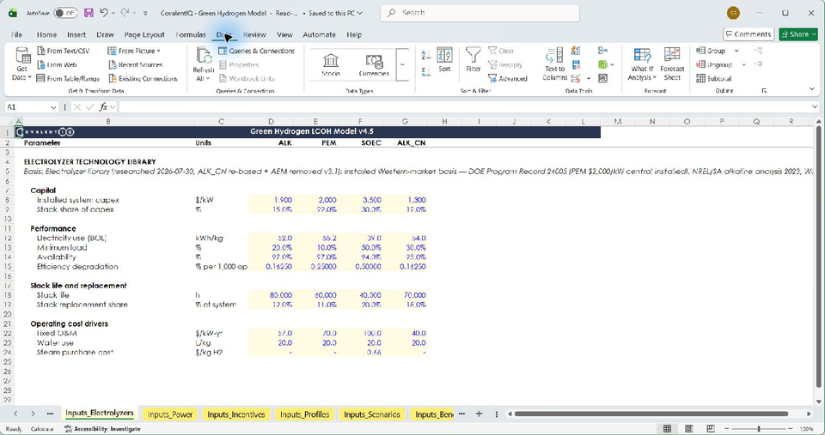Click the Flash Fill icon

pyautogui.click(x=576, y=51)
